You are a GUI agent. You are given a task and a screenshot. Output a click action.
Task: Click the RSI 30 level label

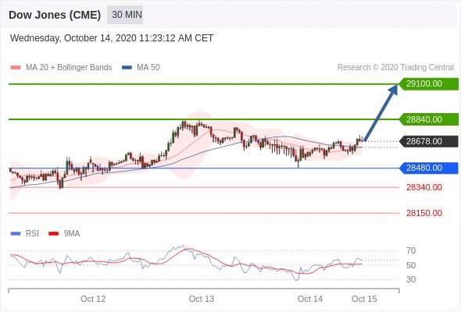point(411,279)
